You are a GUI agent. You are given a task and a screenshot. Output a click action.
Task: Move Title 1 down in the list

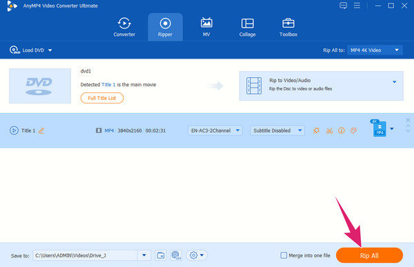click(408, 130)
